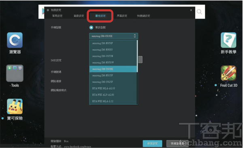Open the www.facebook.com/twnox link

[77, 146]
